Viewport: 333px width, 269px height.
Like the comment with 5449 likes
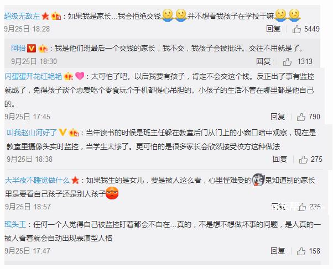click(296, 29)
